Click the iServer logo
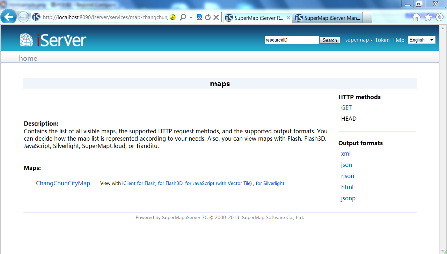Viewport: 447px width, 254px height. coord(53,40)
